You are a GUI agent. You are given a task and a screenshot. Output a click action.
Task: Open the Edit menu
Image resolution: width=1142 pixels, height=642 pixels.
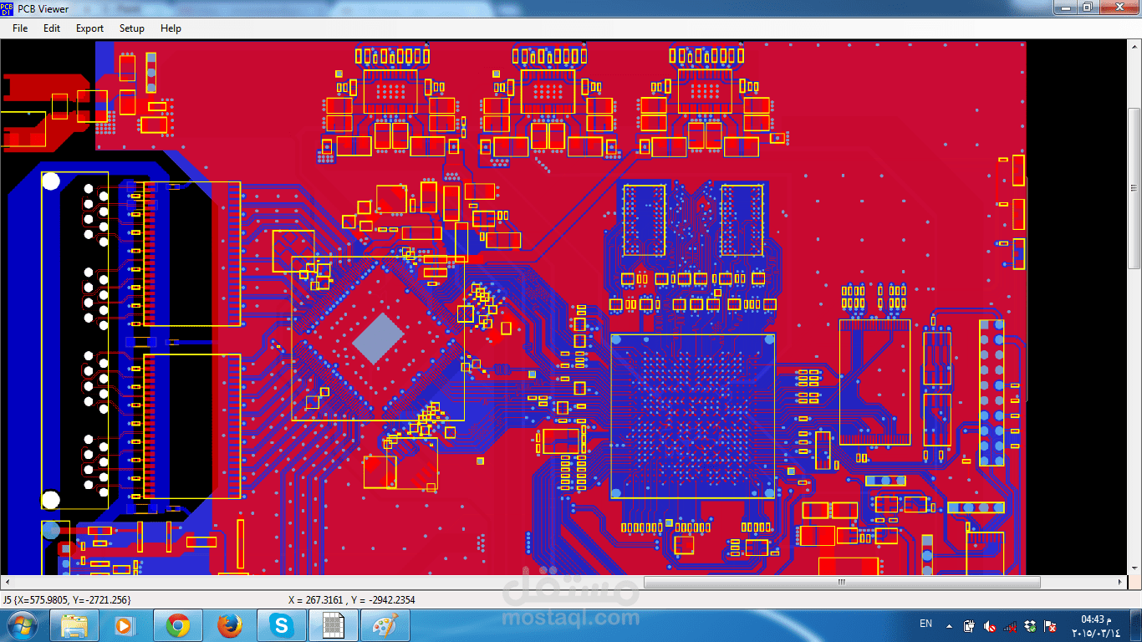tap(52, 28)
